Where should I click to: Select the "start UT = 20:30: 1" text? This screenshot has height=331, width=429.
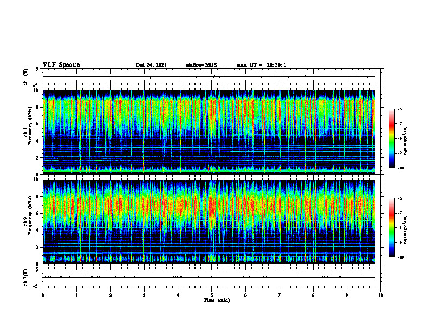262,65
